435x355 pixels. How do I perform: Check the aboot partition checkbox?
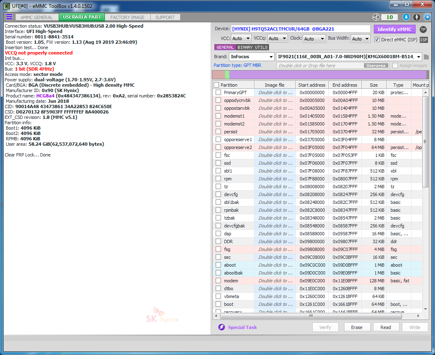[x=219, y=265]
